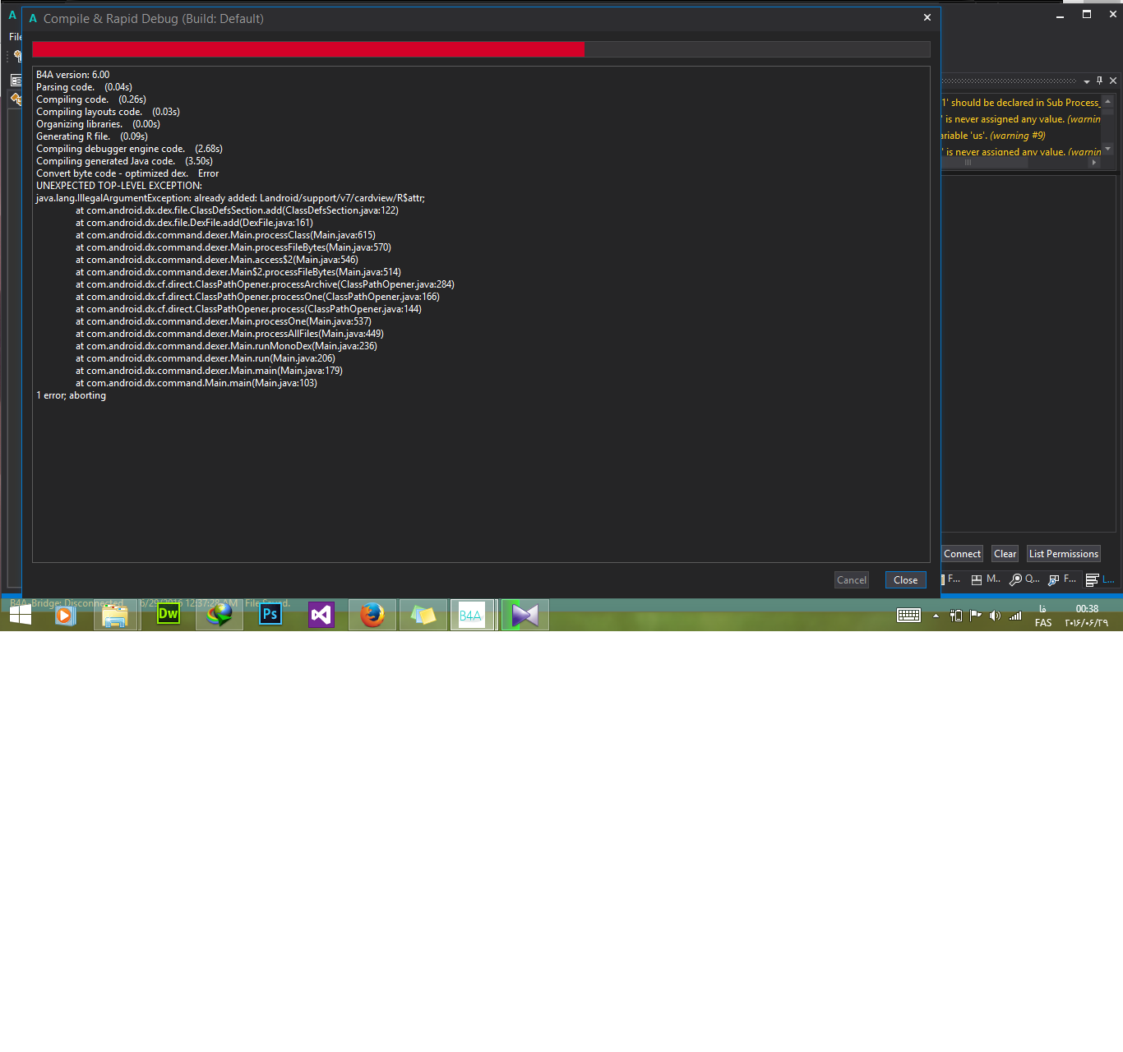
Task: Open Firefox from the taskbar
Action: 372,614
